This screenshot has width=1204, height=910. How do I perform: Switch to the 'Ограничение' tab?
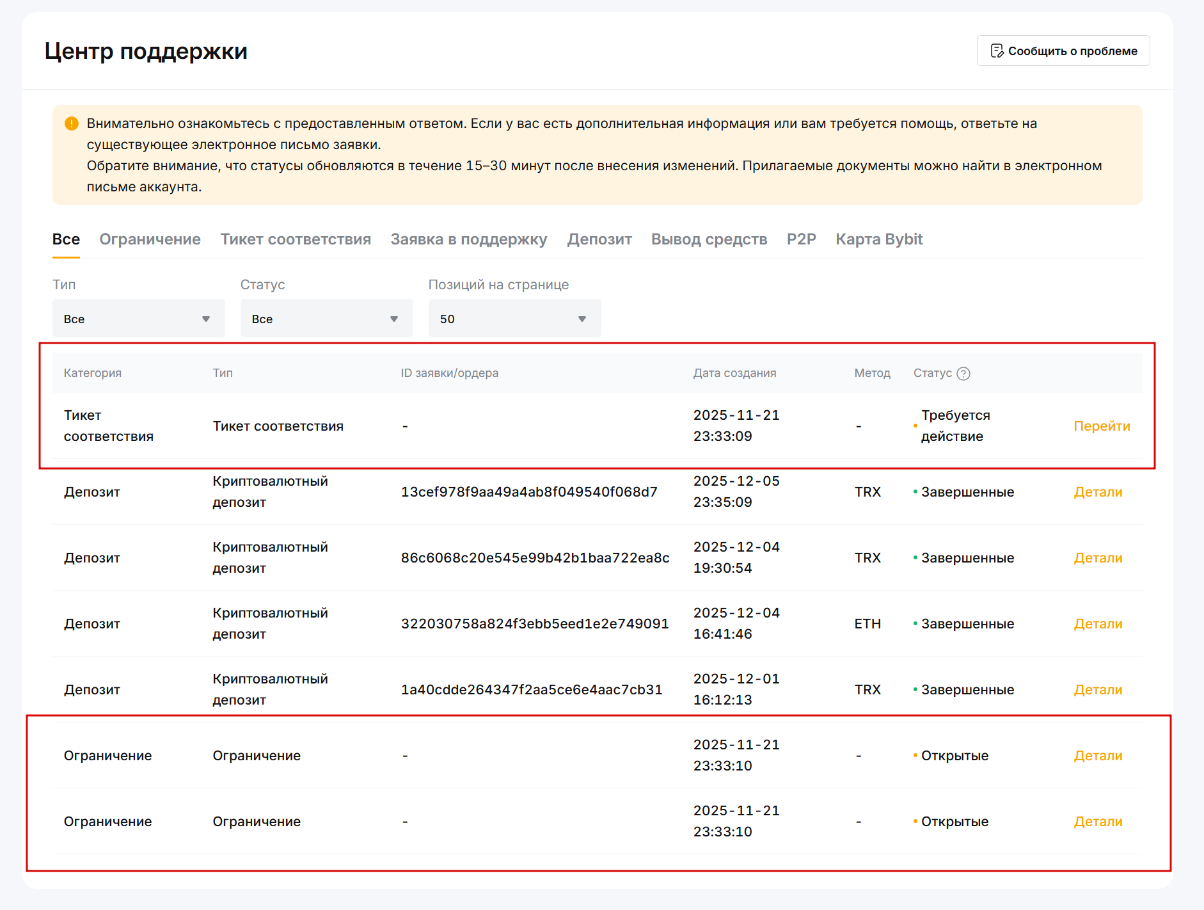[150, 239]
